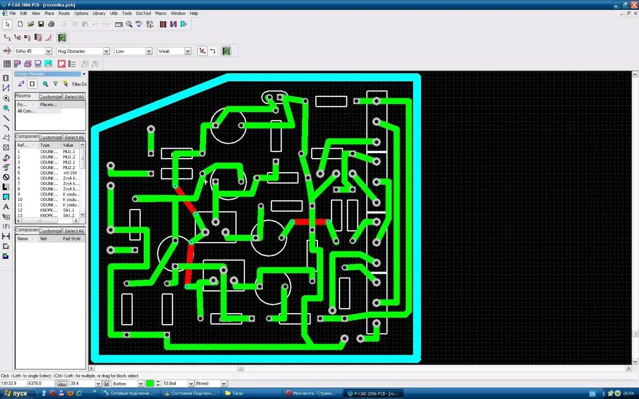
Task: Click Select All in Rooms section
Action: [74, 96]
